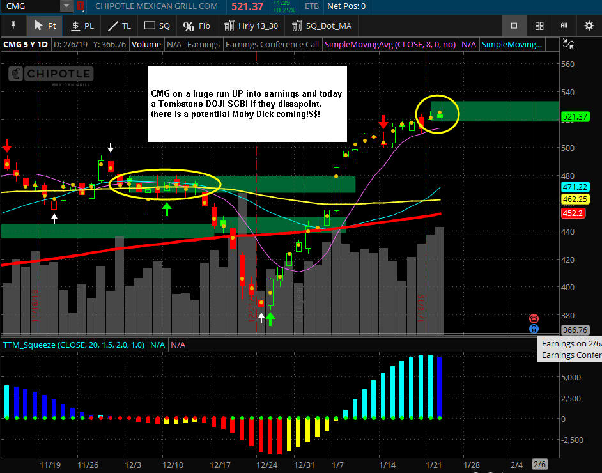
Task: Select the Fib retracement tool
Action: pos(197,26)
